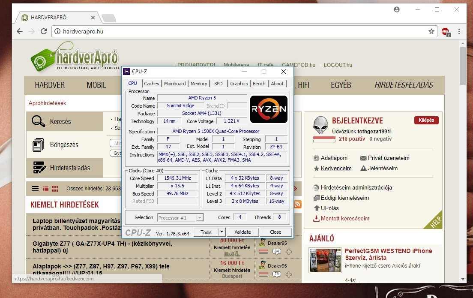The width and height of the screenshot is (473, 298).
Task: Switch to CPU-Z Bench tab
Action: [259, 84]
